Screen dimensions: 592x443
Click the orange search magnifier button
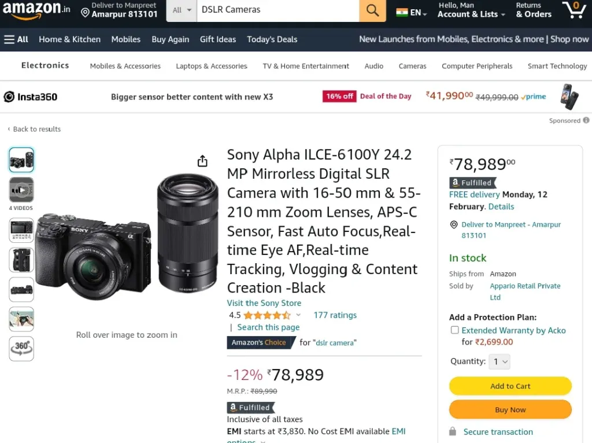[372, 10]
